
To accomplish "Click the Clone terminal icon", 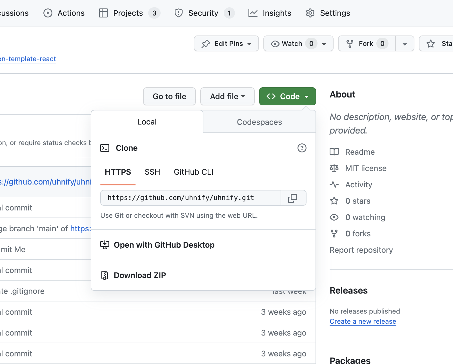I will (x=105, y=148).
